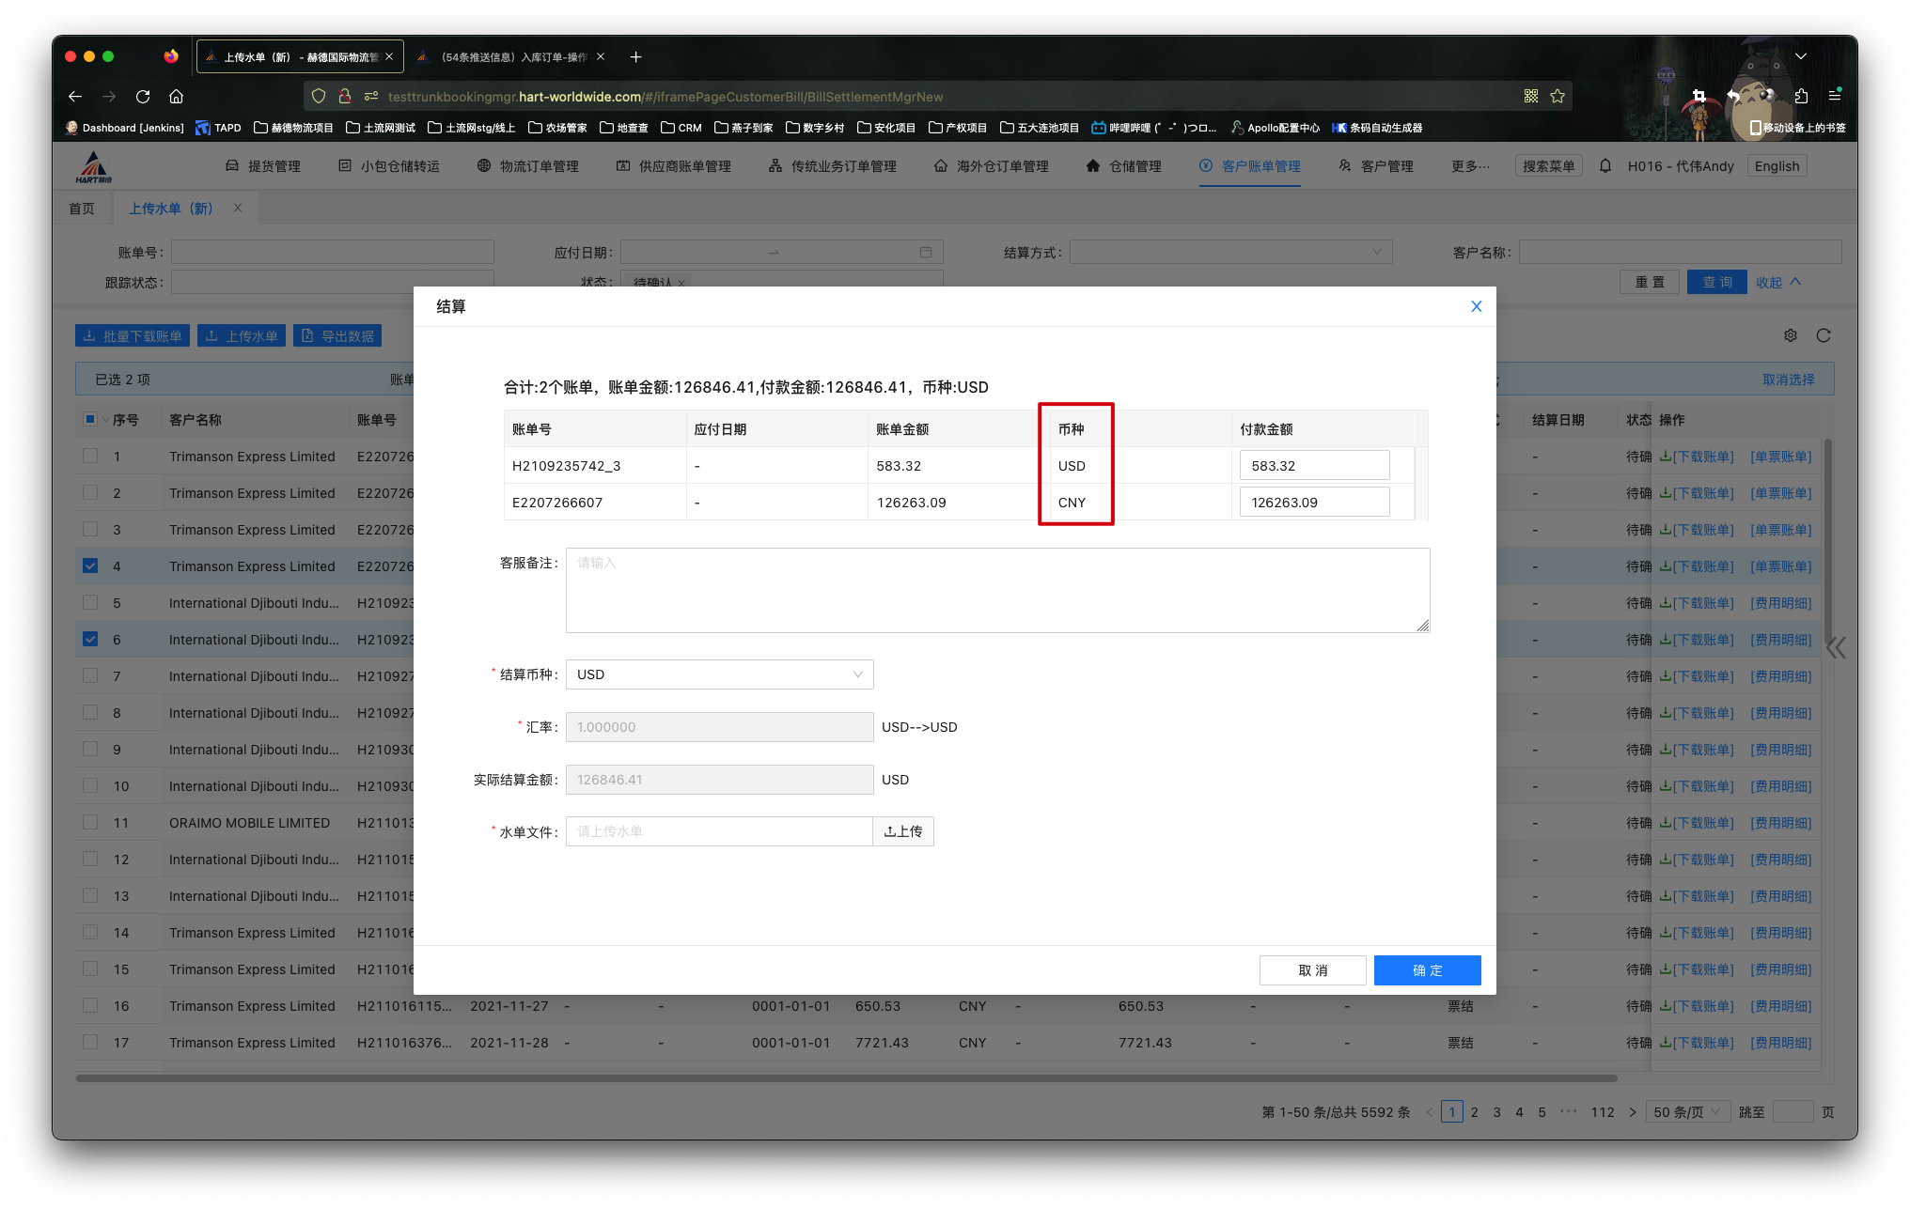The width and height of the screenshot is (1910, 1209).
Task: Click the 上传 upload button
Action: [903, 831]
